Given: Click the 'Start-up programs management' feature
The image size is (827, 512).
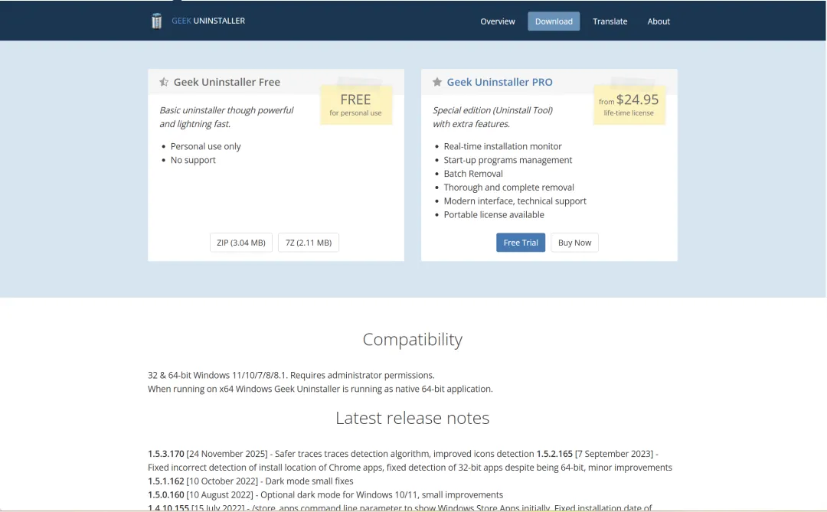Looking at the screenshot, I should 508,160.
